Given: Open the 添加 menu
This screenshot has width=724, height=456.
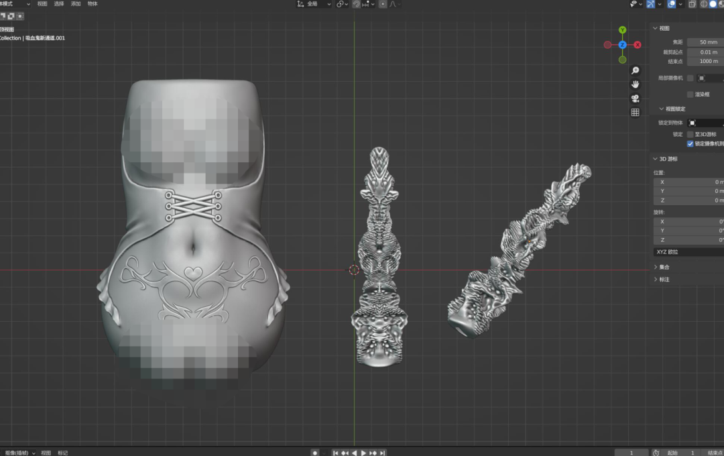Looking at the screenshot, I should (x=76, y=4).
